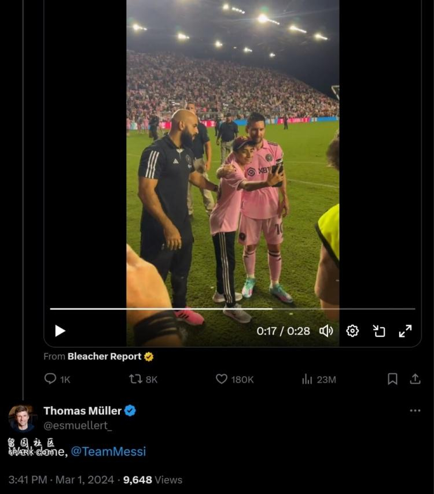
Task: Open the @TeamMessi mention
Action: coord(108,452)
